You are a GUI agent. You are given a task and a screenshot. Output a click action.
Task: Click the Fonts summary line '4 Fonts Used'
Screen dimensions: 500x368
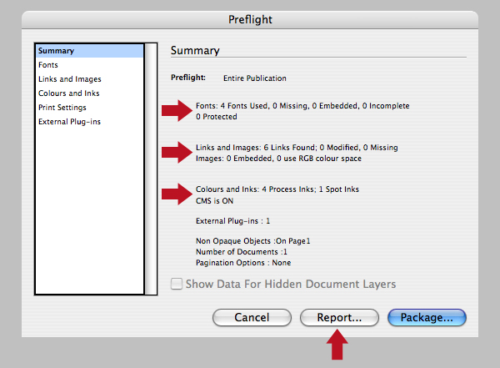click(x=302, y=106)
